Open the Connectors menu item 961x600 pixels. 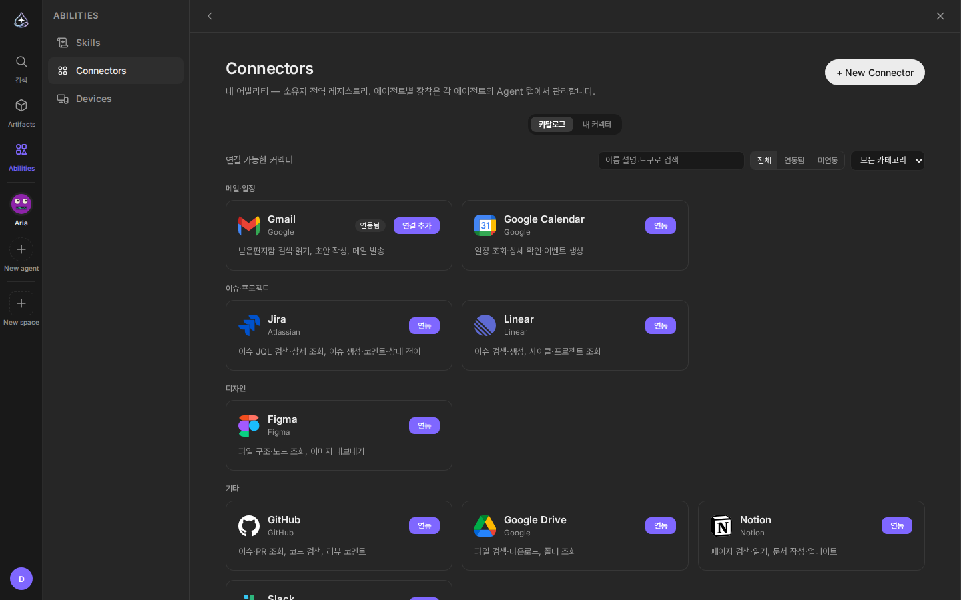point(115,71)
